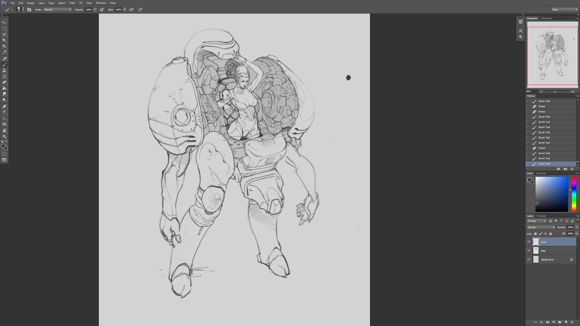The width and height of the screenshot is (580, 326).
Task: Select the Clone Stamp tool
Action: point(4,70)
